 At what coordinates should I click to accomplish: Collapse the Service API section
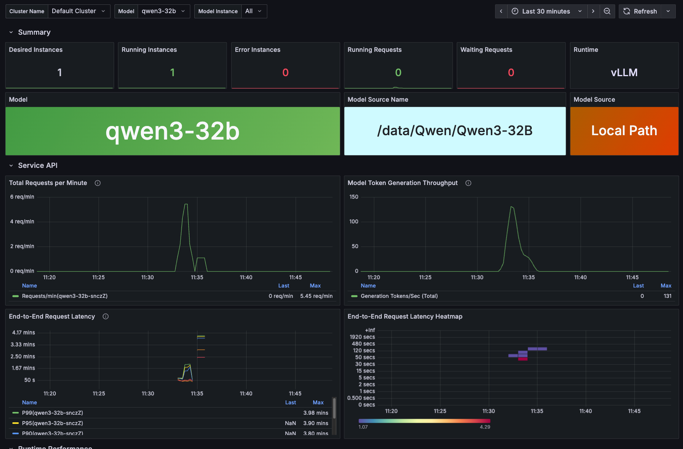click(x=11, y=165)
